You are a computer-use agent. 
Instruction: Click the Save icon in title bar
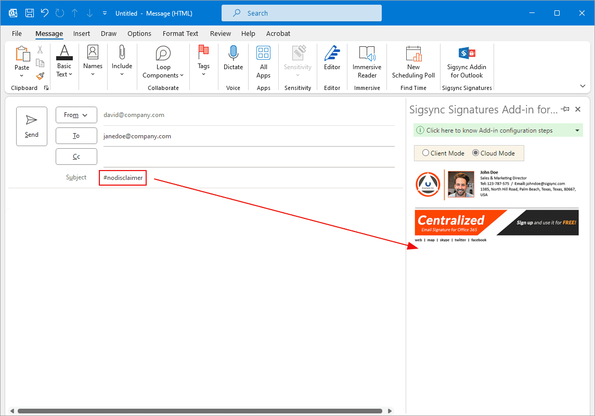point(30,13)
